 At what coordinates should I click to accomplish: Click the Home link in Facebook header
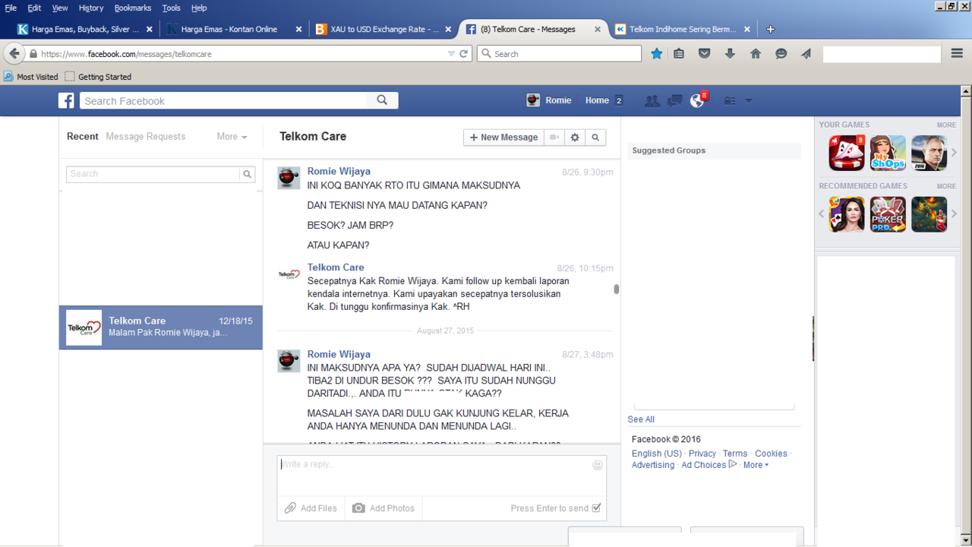[597, 100]
